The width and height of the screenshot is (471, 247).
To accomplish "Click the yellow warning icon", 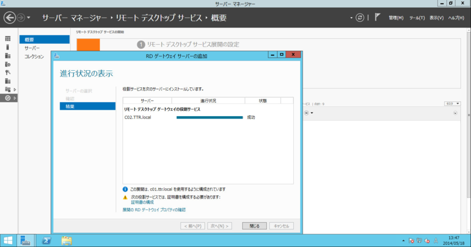I will 125,197.
